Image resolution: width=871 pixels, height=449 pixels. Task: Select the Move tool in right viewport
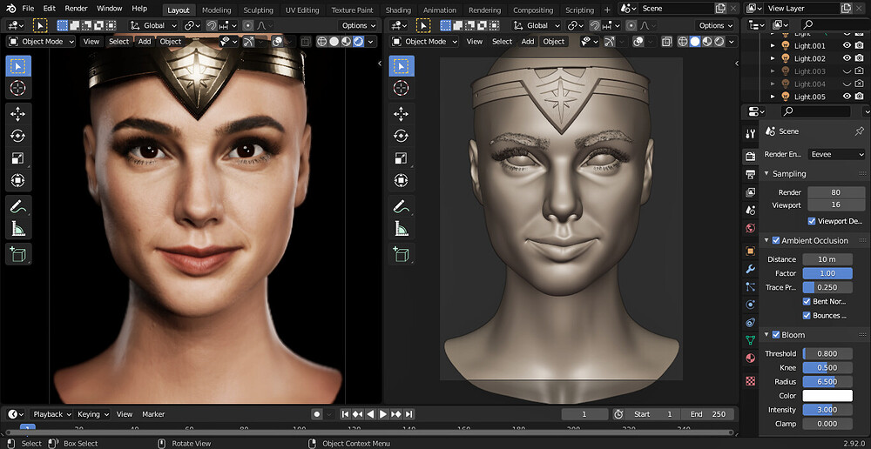(x=401, y=114)
